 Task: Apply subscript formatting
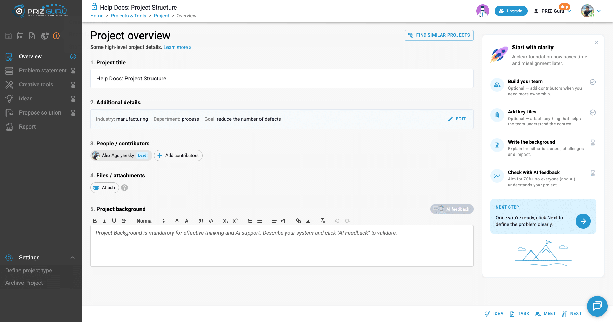click(x=226, y=221)
